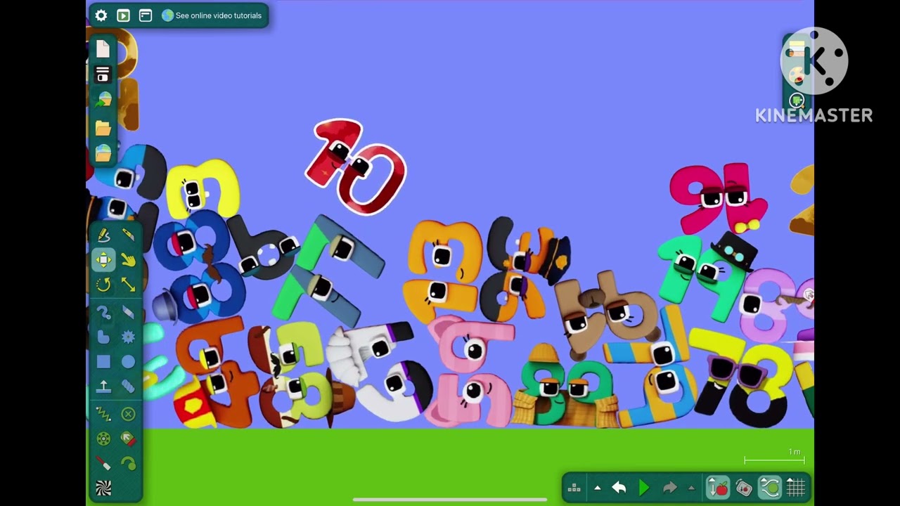
Task: Share scene online with globe-arrow icon
Action: (x=103, y=100)
